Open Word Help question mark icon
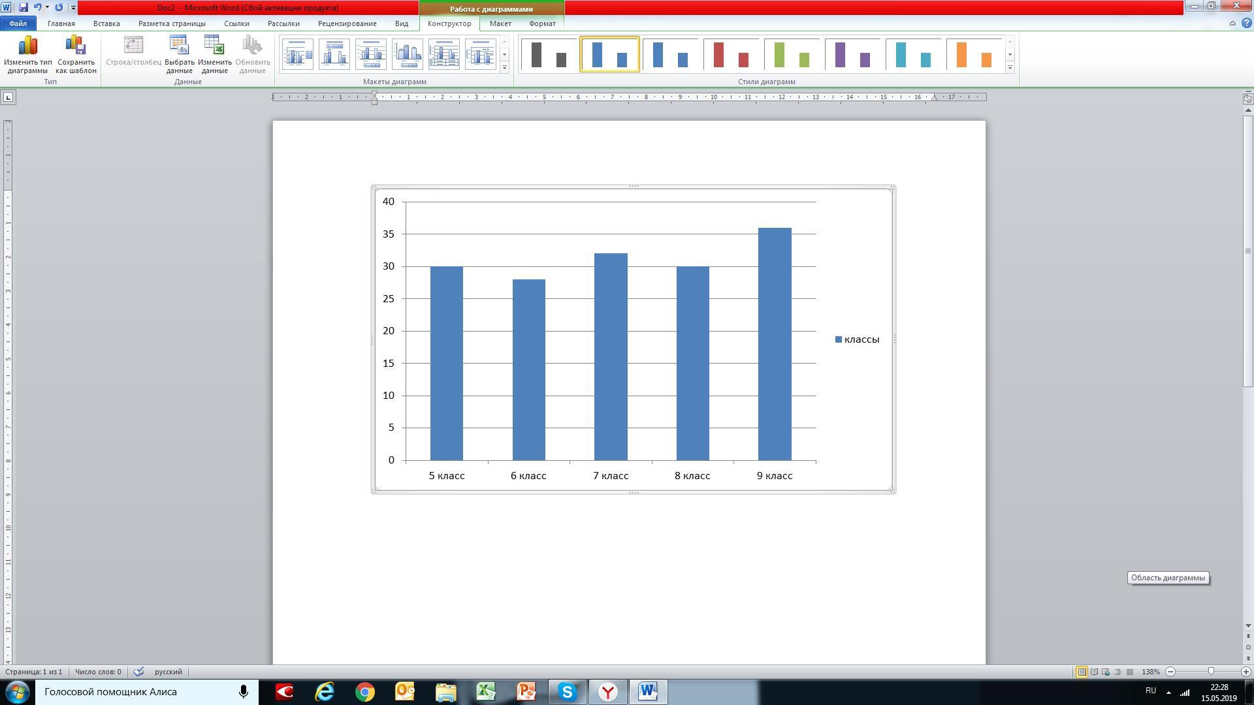 (1246, 23)
